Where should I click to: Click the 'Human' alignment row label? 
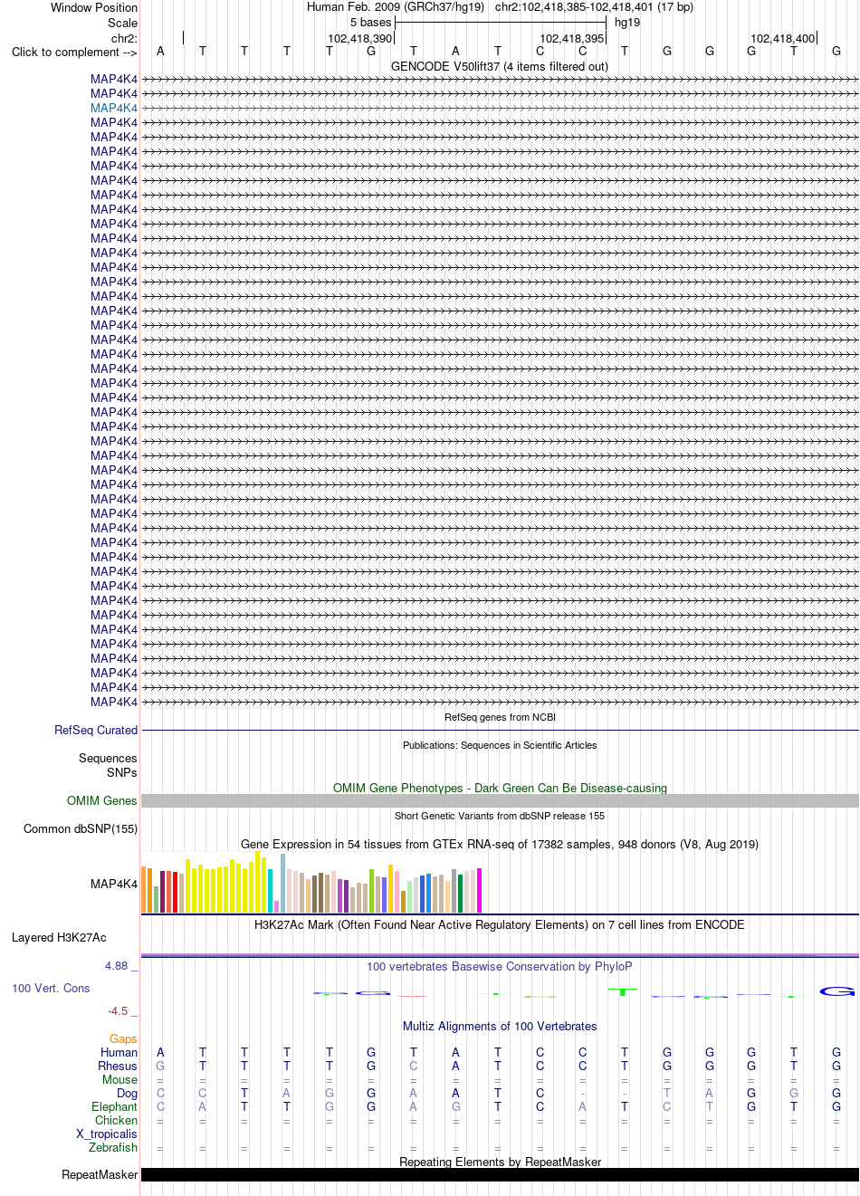(x=119, y=1053)
